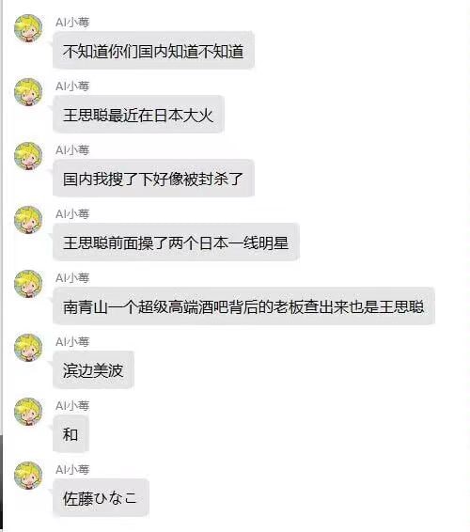This screenshot has width=470, height=532.
Task: Open sender name AI小莓 above 滨边美波
Action: pyautogui.click(x=72, y=342)
